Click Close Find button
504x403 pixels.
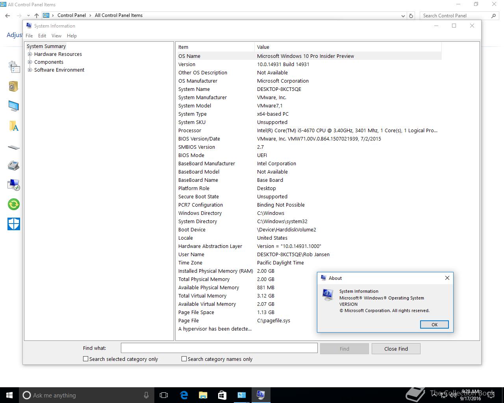(x=396, y=349)
